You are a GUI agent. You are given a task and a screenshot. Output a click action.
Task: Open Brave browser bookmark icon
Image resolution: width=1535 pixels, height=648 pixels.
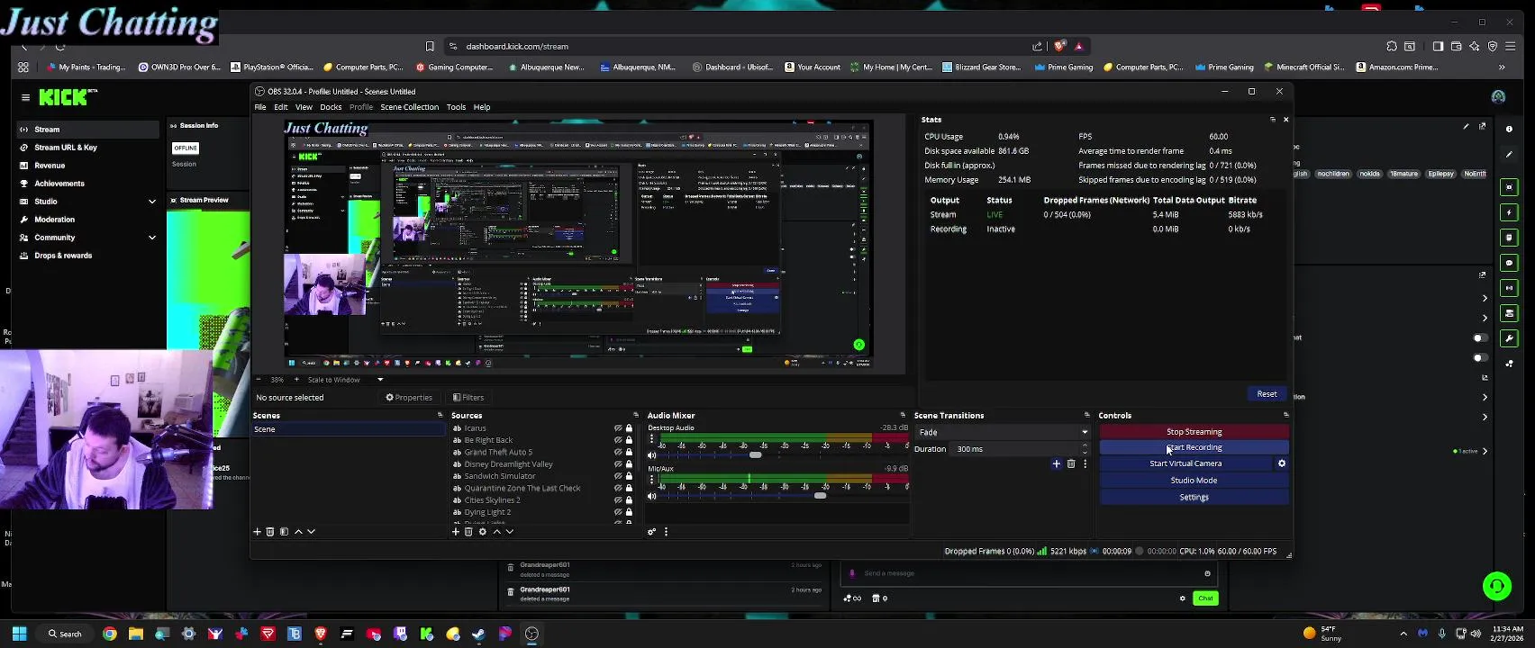[430, 47]
